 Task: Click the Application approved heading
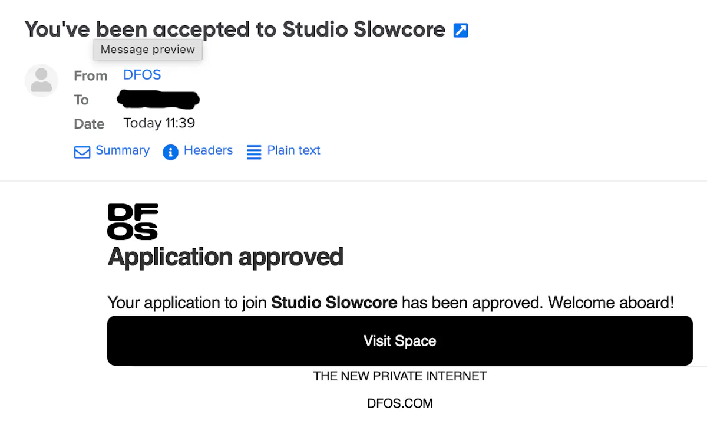[x=226, y=257]
